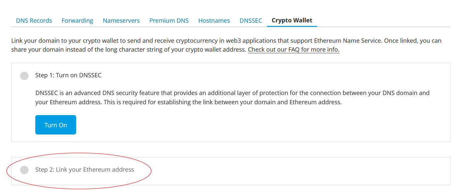Viewport: 457px width, 195px height.
Task: Select the Crypto Wallet tab
Action: point(292,20)
